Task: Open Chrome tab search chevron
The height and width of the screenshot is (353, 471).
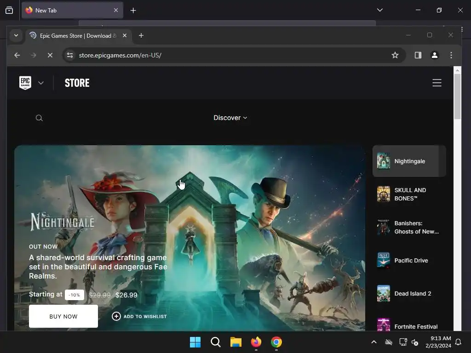Action: [x=16, y=35]
